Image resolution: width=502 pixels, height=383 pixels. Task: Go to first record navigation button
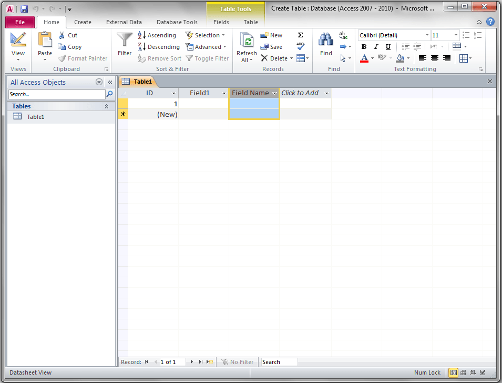click(x=147, y=362)
